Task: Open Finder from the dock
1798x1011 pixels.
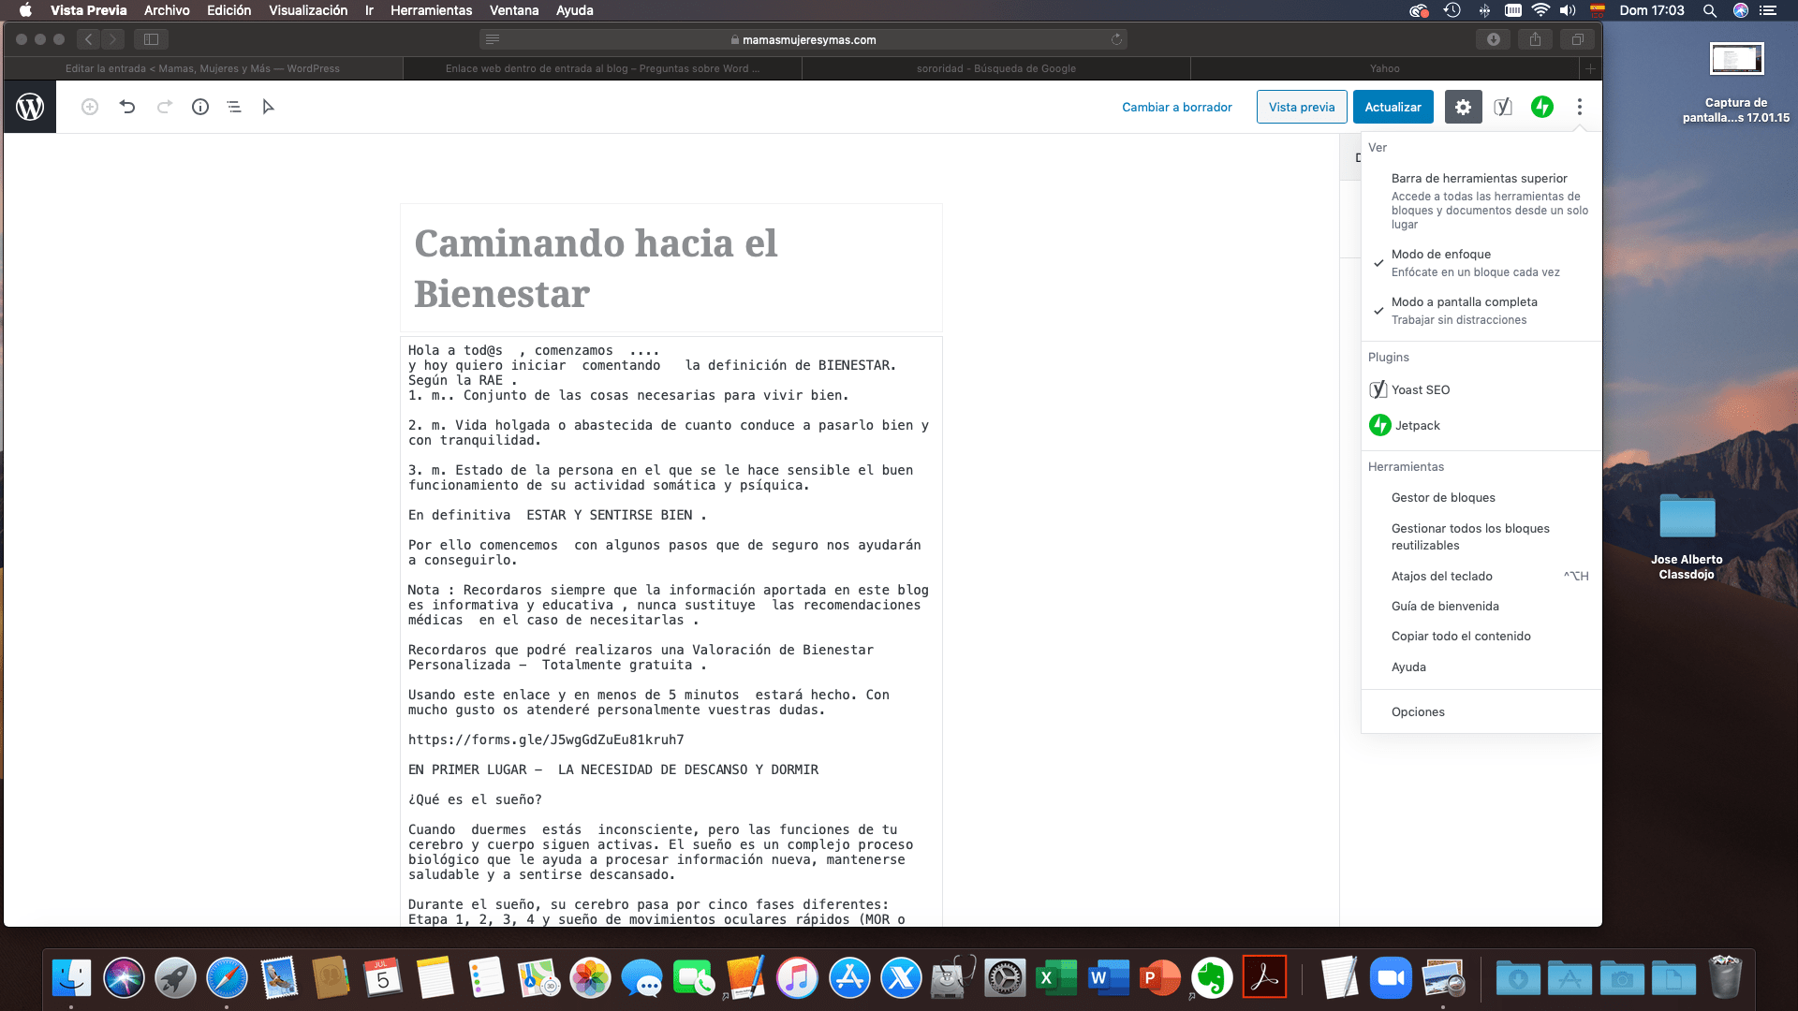Action: 72,979
